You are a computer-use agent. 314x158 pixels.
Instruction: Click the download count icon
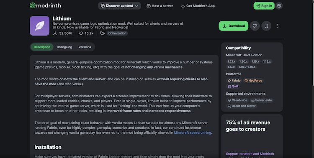(x=55, y=33)
